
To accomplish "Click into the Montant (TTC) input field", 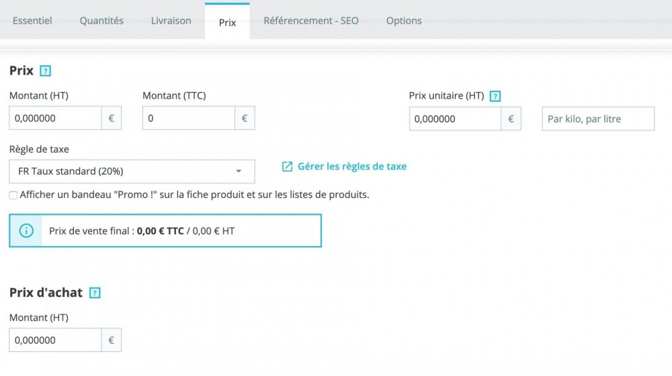I will [x=188, y=118].
